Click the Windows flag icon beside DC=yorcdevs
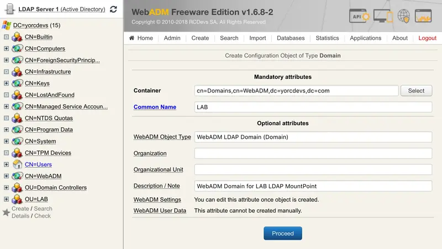 6,25
